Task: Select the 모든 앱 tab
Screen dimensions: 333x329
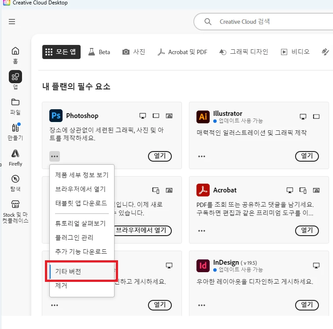Action: [x=61, y=52]
